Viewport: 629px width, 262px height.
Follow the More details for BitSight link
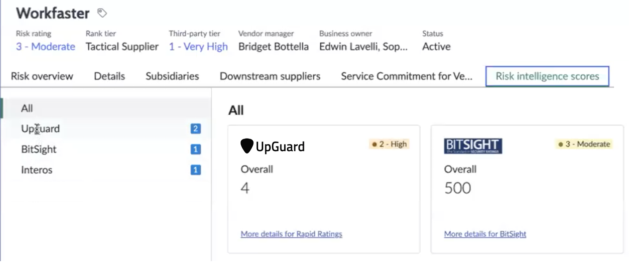pyautogui.click(x=485, y=234)
